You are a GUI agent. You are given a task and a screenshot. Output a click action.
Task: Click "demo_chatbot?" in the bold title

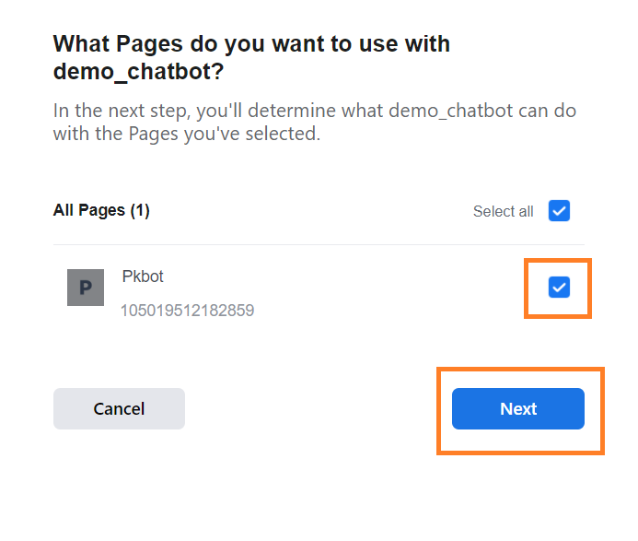[x=137, y=73]
